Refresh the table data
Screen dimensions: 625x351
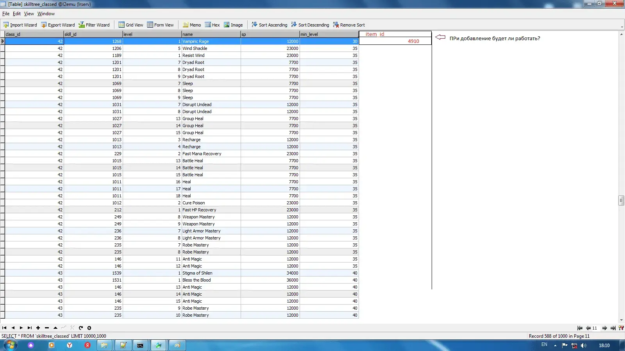point(80,328)
